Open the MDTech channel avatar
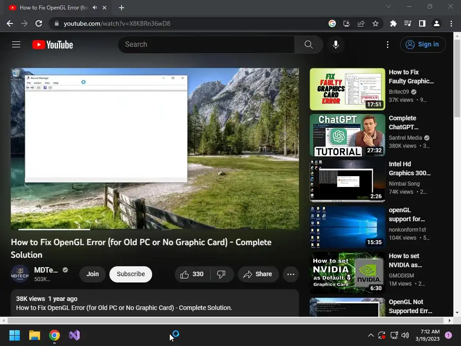461x346 pixels. 20,274
